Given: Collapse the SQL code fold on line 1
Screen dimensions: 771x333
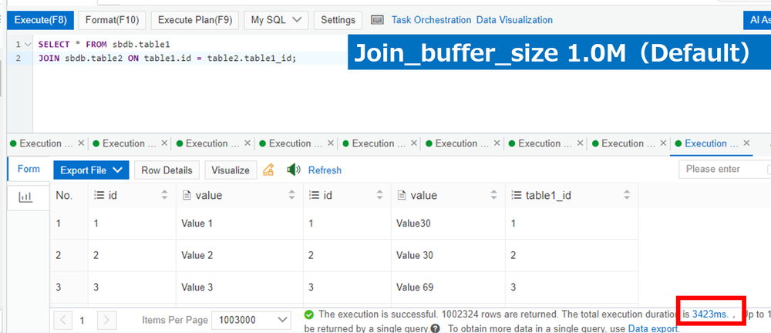Looking at the screenshot, I should [x=29, y=45].
